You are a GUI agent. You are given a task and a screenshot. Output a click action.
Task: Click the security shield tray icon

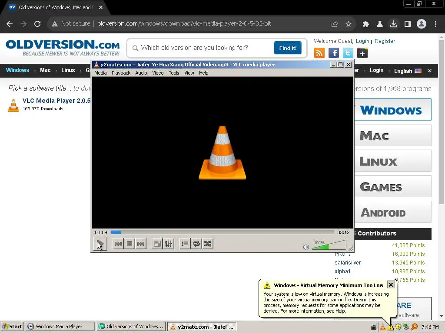[399, 327]
